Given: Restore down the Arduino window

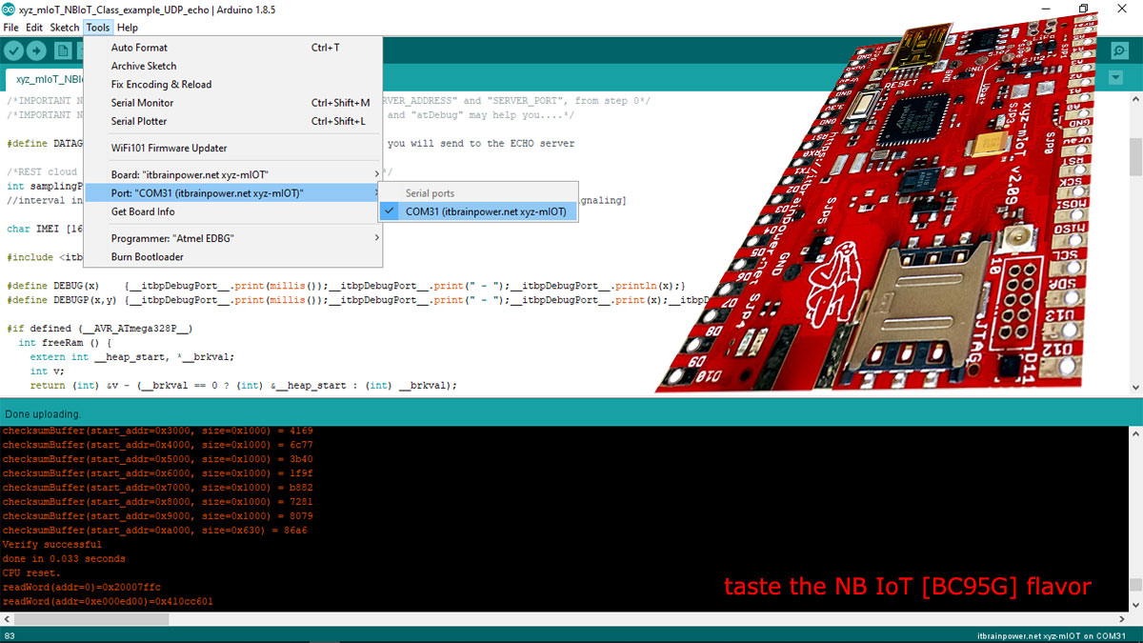Looking at the screenshot, I should [1083, 9].
